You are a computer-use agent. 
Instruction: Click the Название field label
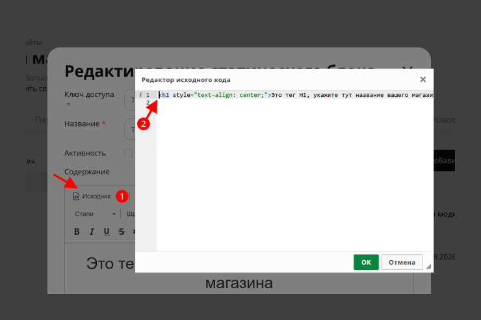pyautogui.click(x=82, y=124)
